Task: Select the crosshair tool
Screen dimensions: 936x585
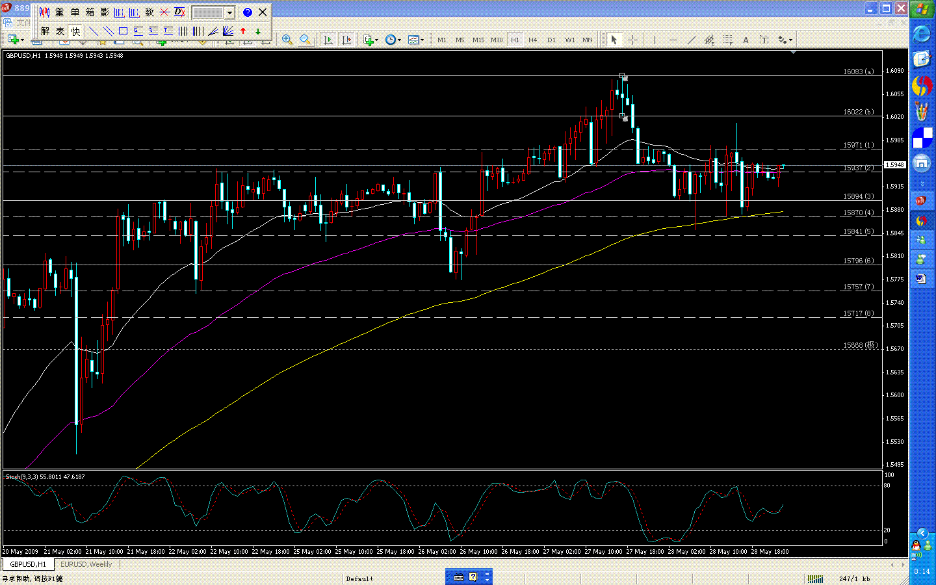Action: tap(632, 40)
